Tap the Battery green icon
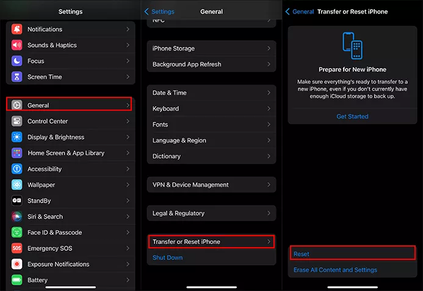This screenshot has width=423, height=291. pos(16,279)
